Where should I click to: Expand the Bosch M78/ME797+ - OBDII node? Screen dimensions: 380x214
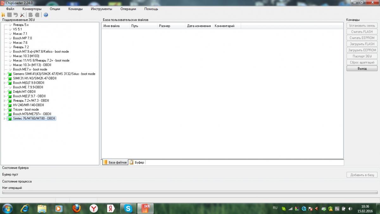tap(4, 114)
